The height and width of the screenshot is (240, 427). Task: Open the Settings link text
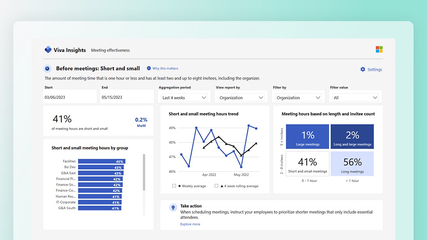375,70
